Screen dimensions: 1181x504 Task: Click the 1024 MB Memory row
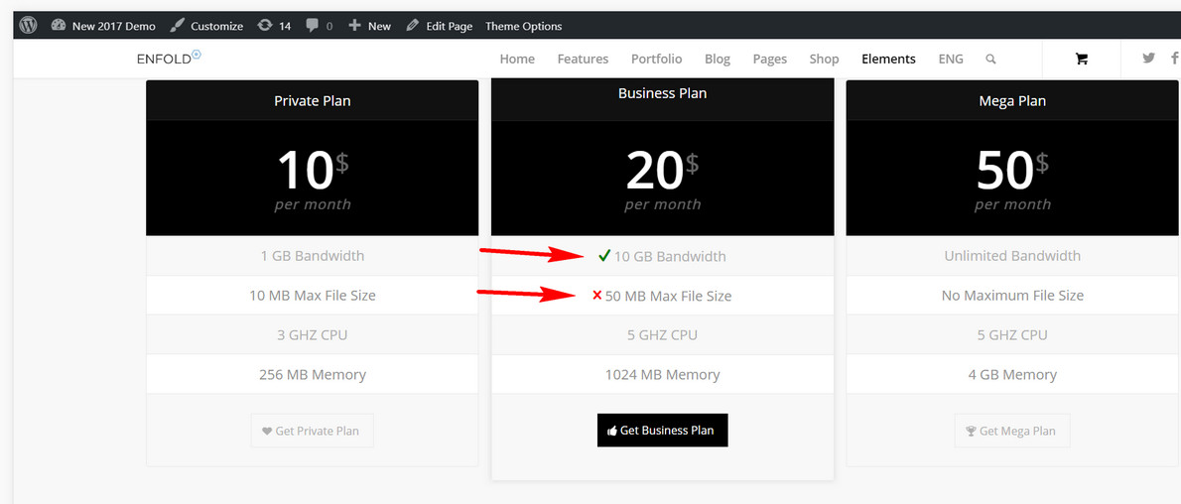(663, 374)
